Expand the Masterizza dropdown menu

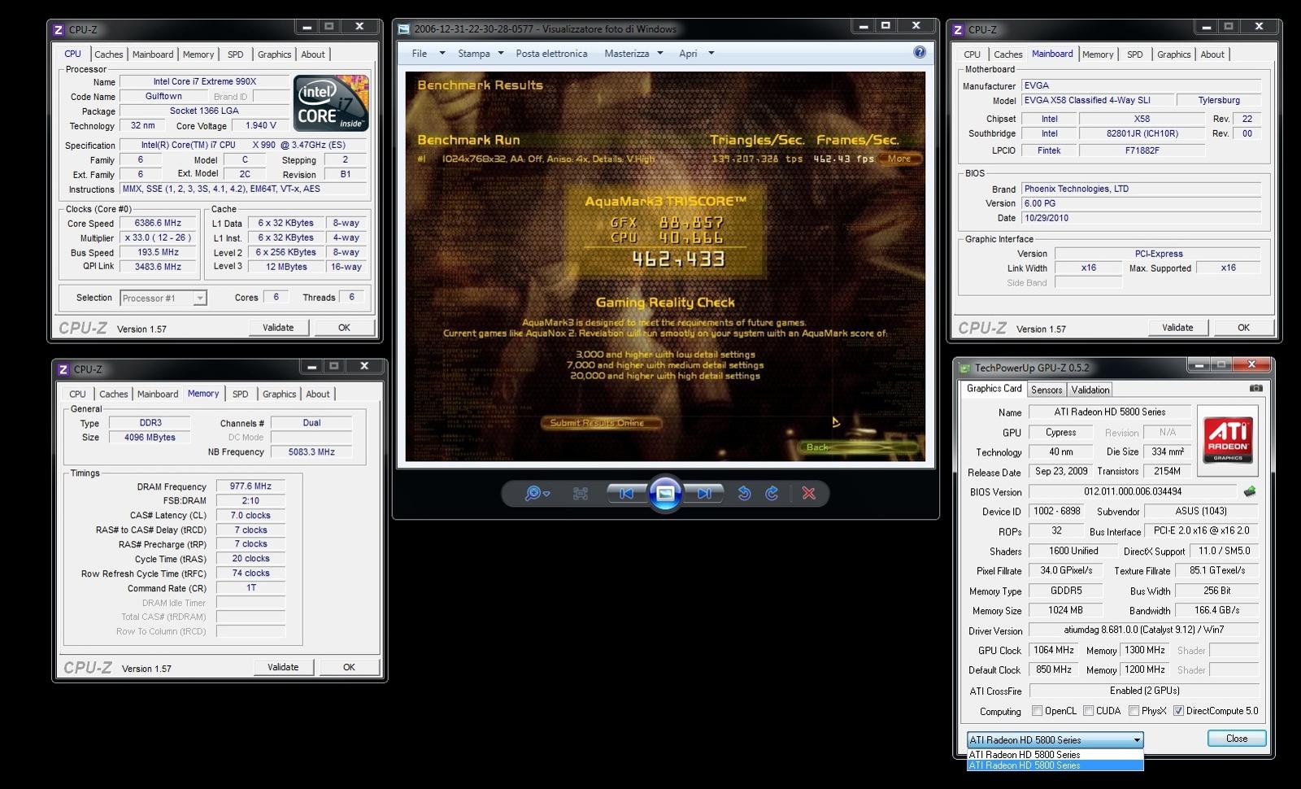pos(660,54)
